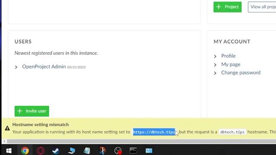Click the chevron next to Change password

[215, 73]
